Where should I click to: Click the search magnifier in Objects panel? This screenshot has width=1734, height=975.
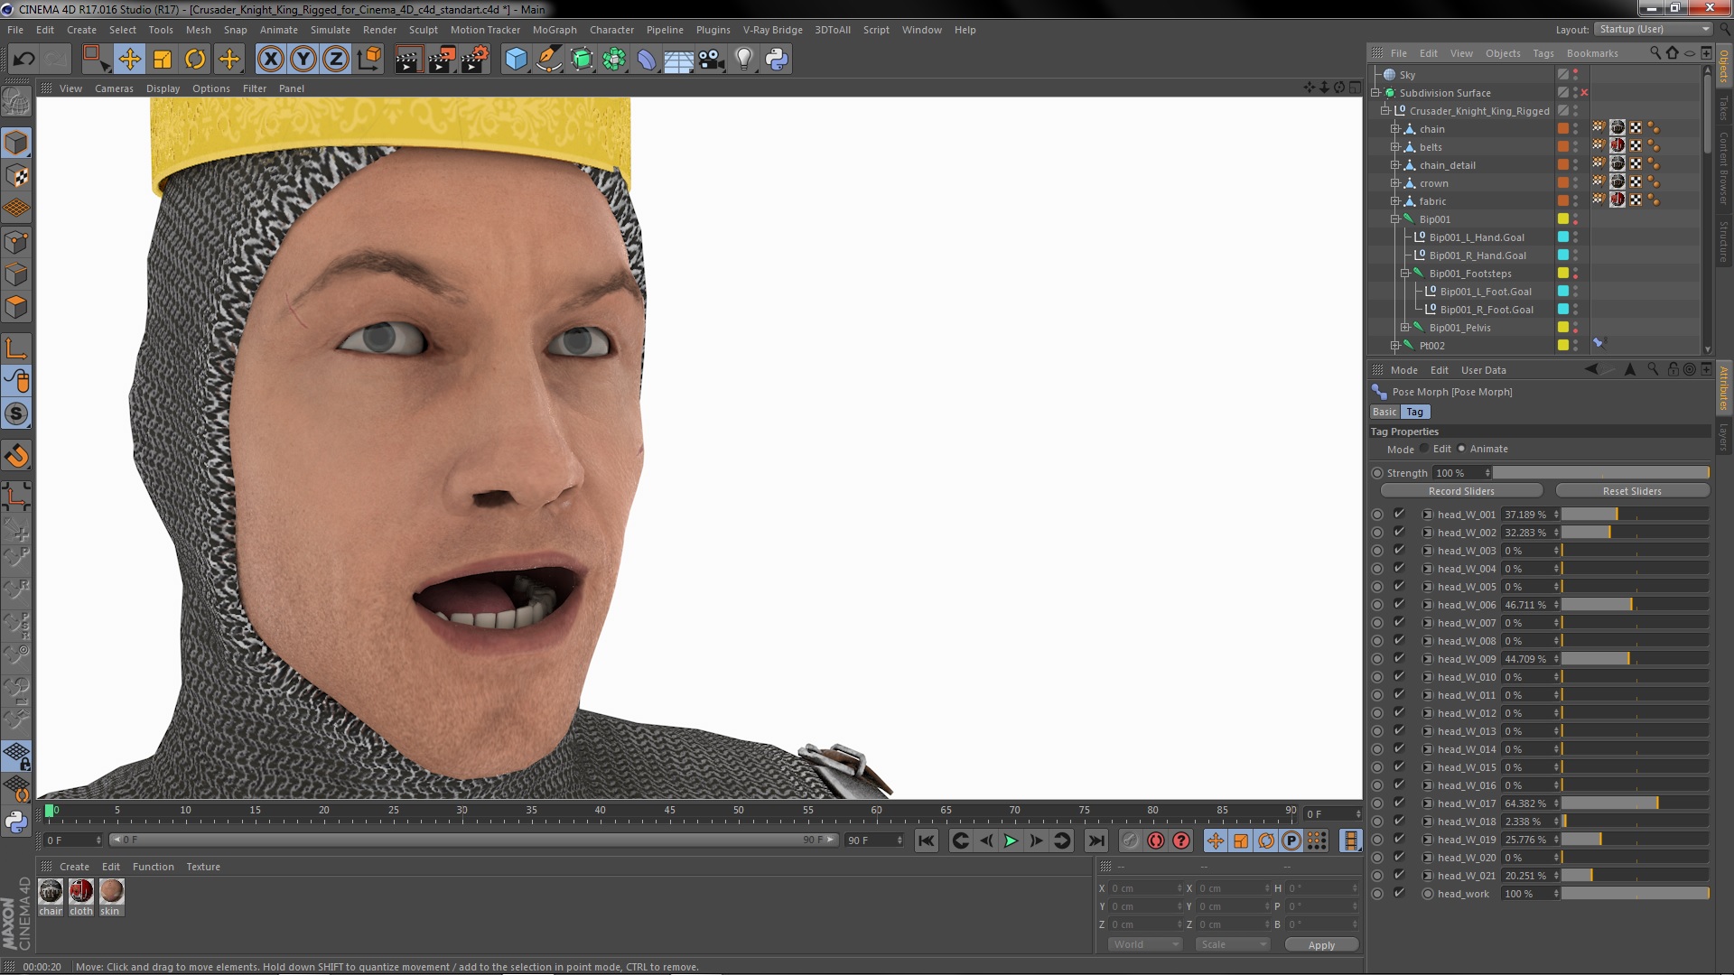1655,53
